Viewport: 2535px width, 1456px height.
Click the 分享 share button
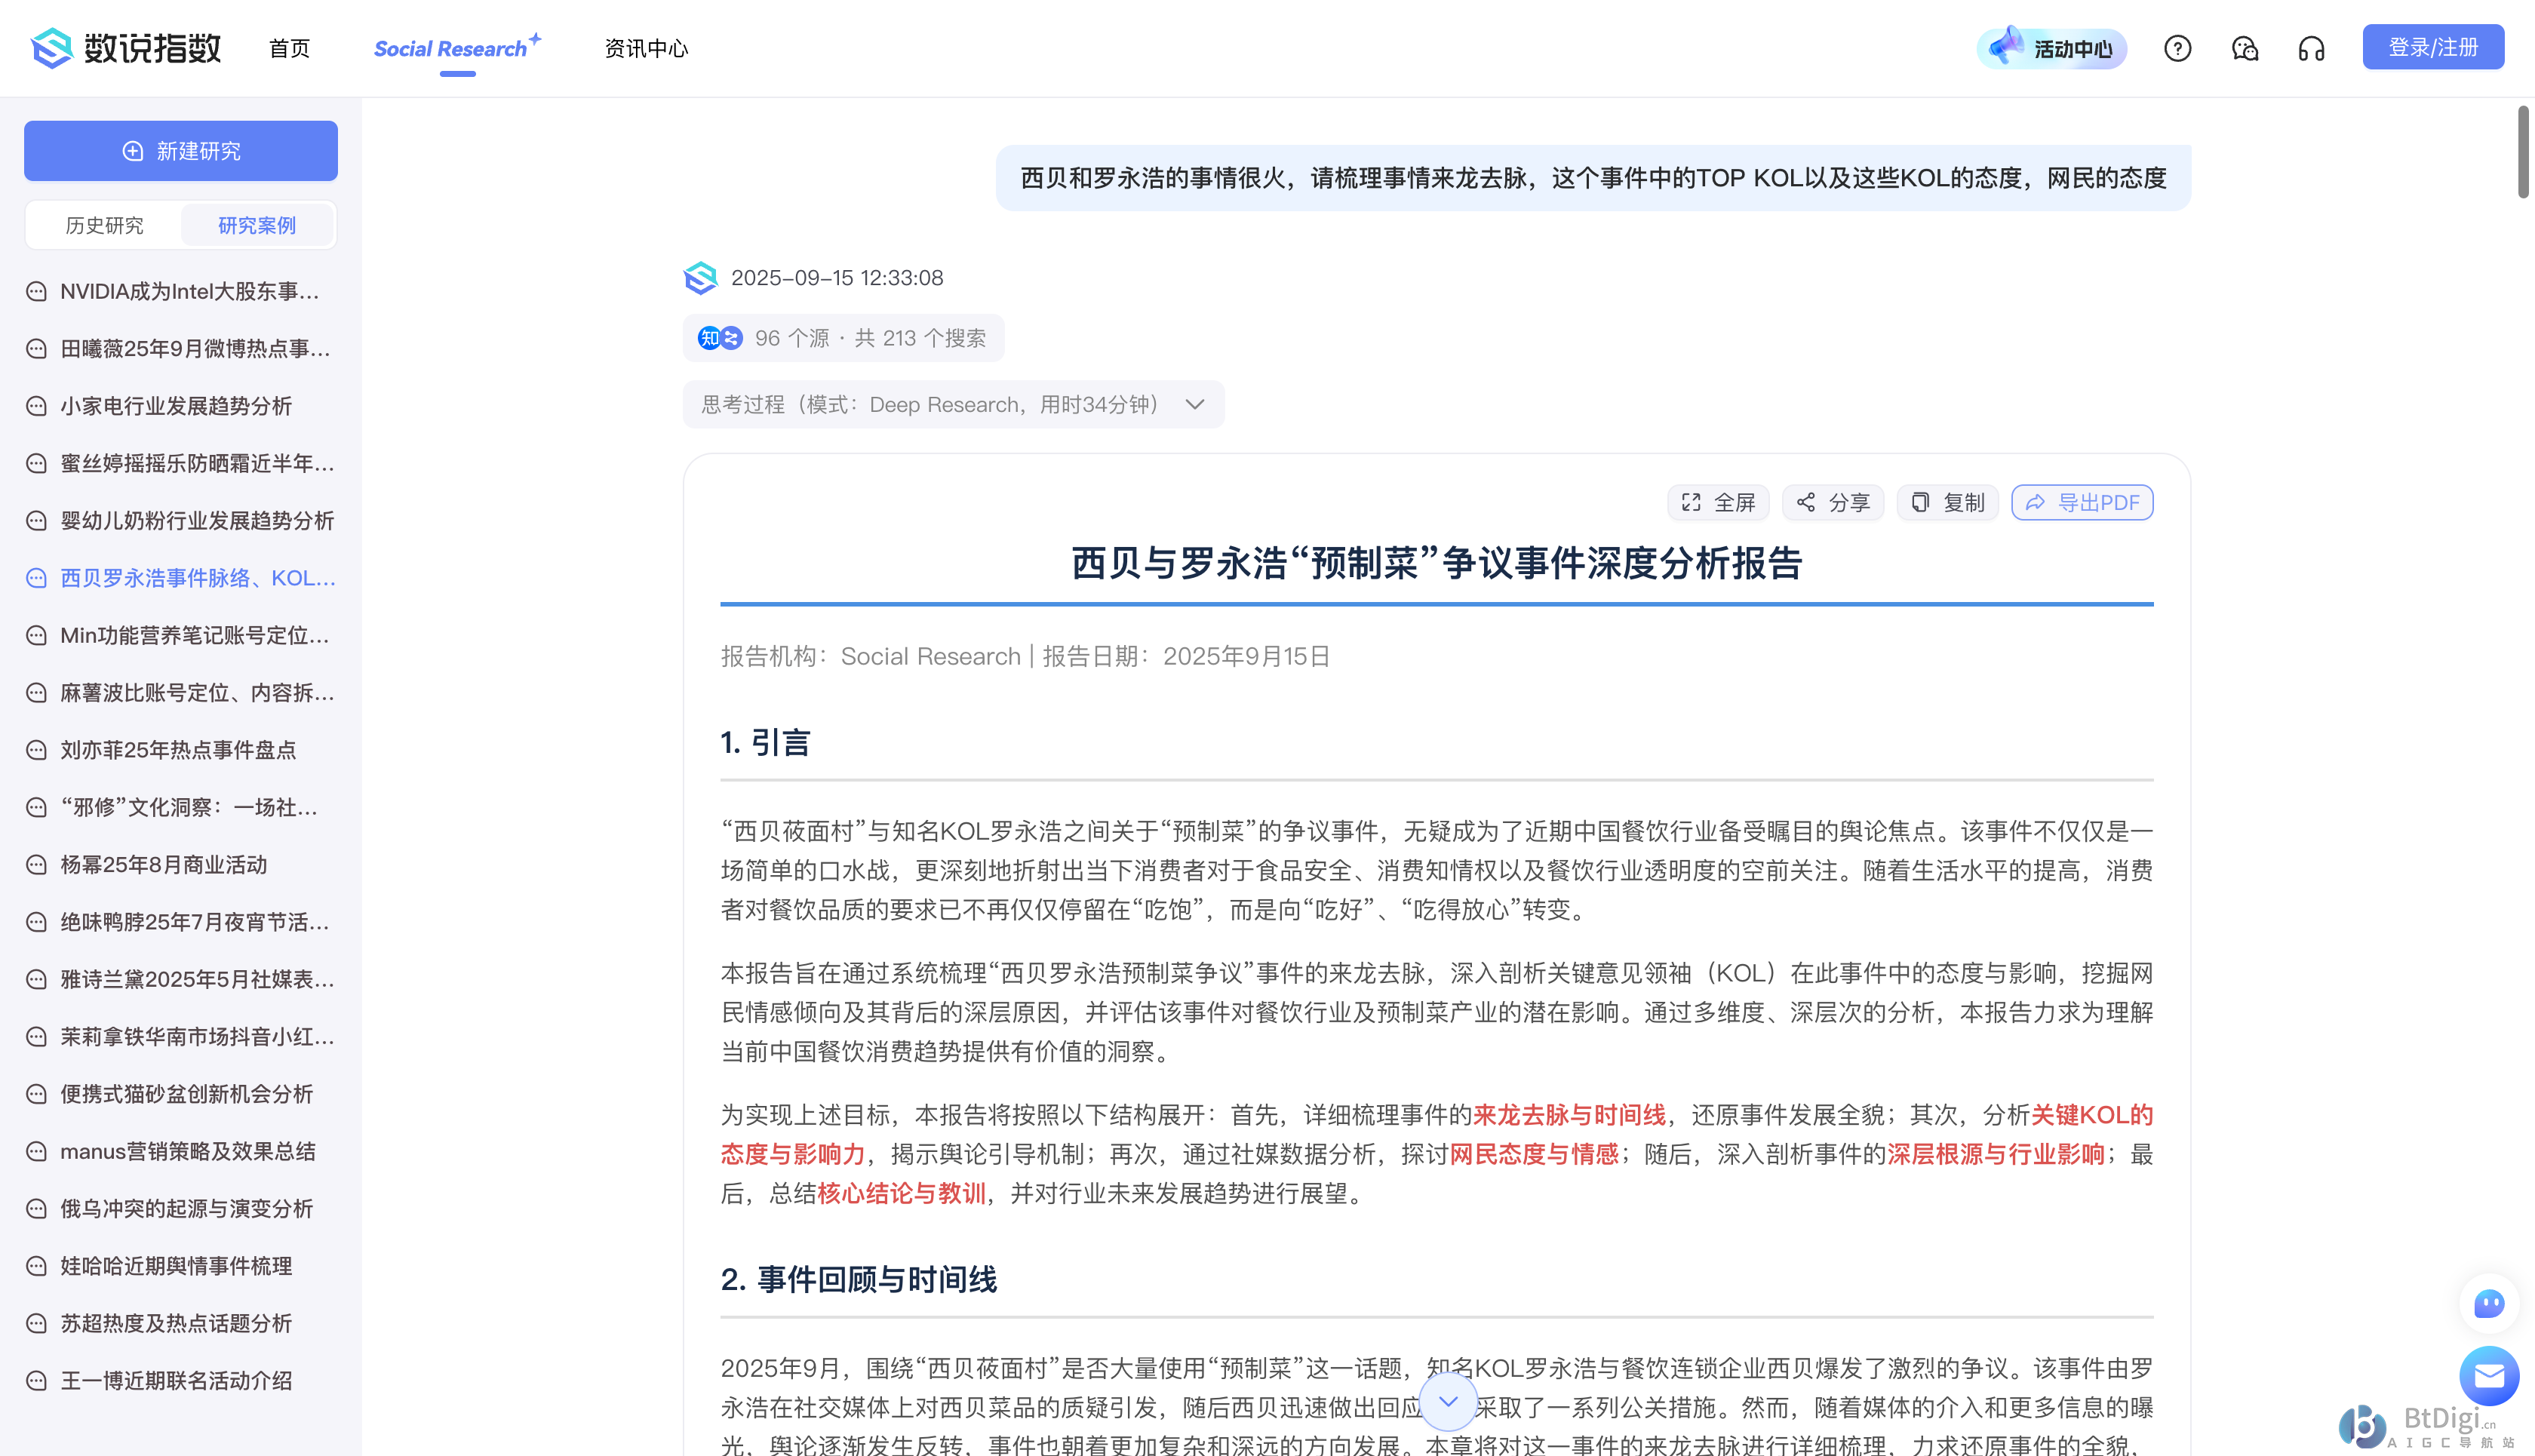click(1832, 502)
